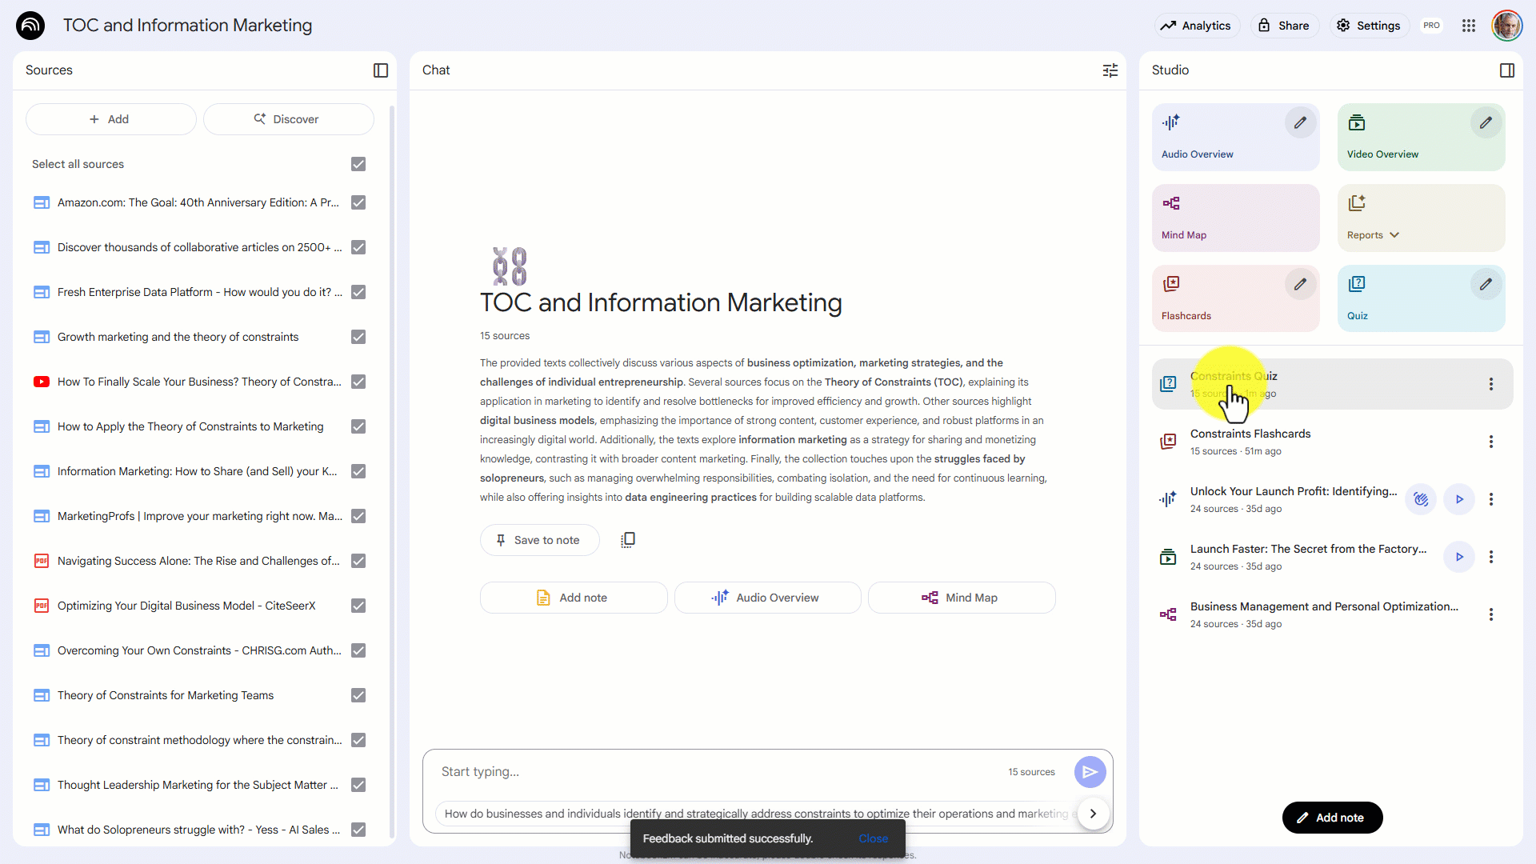Uncheck Growth marketing and theory of constraints source
Image resolution: width=1536 pixels, height=864 pixels.
(358, 337)
